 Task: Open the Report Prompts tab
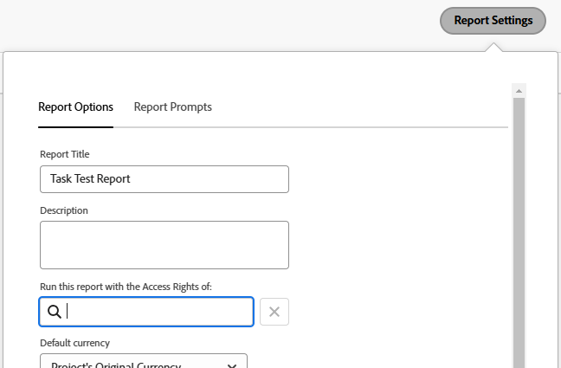[x=172, y=107]
